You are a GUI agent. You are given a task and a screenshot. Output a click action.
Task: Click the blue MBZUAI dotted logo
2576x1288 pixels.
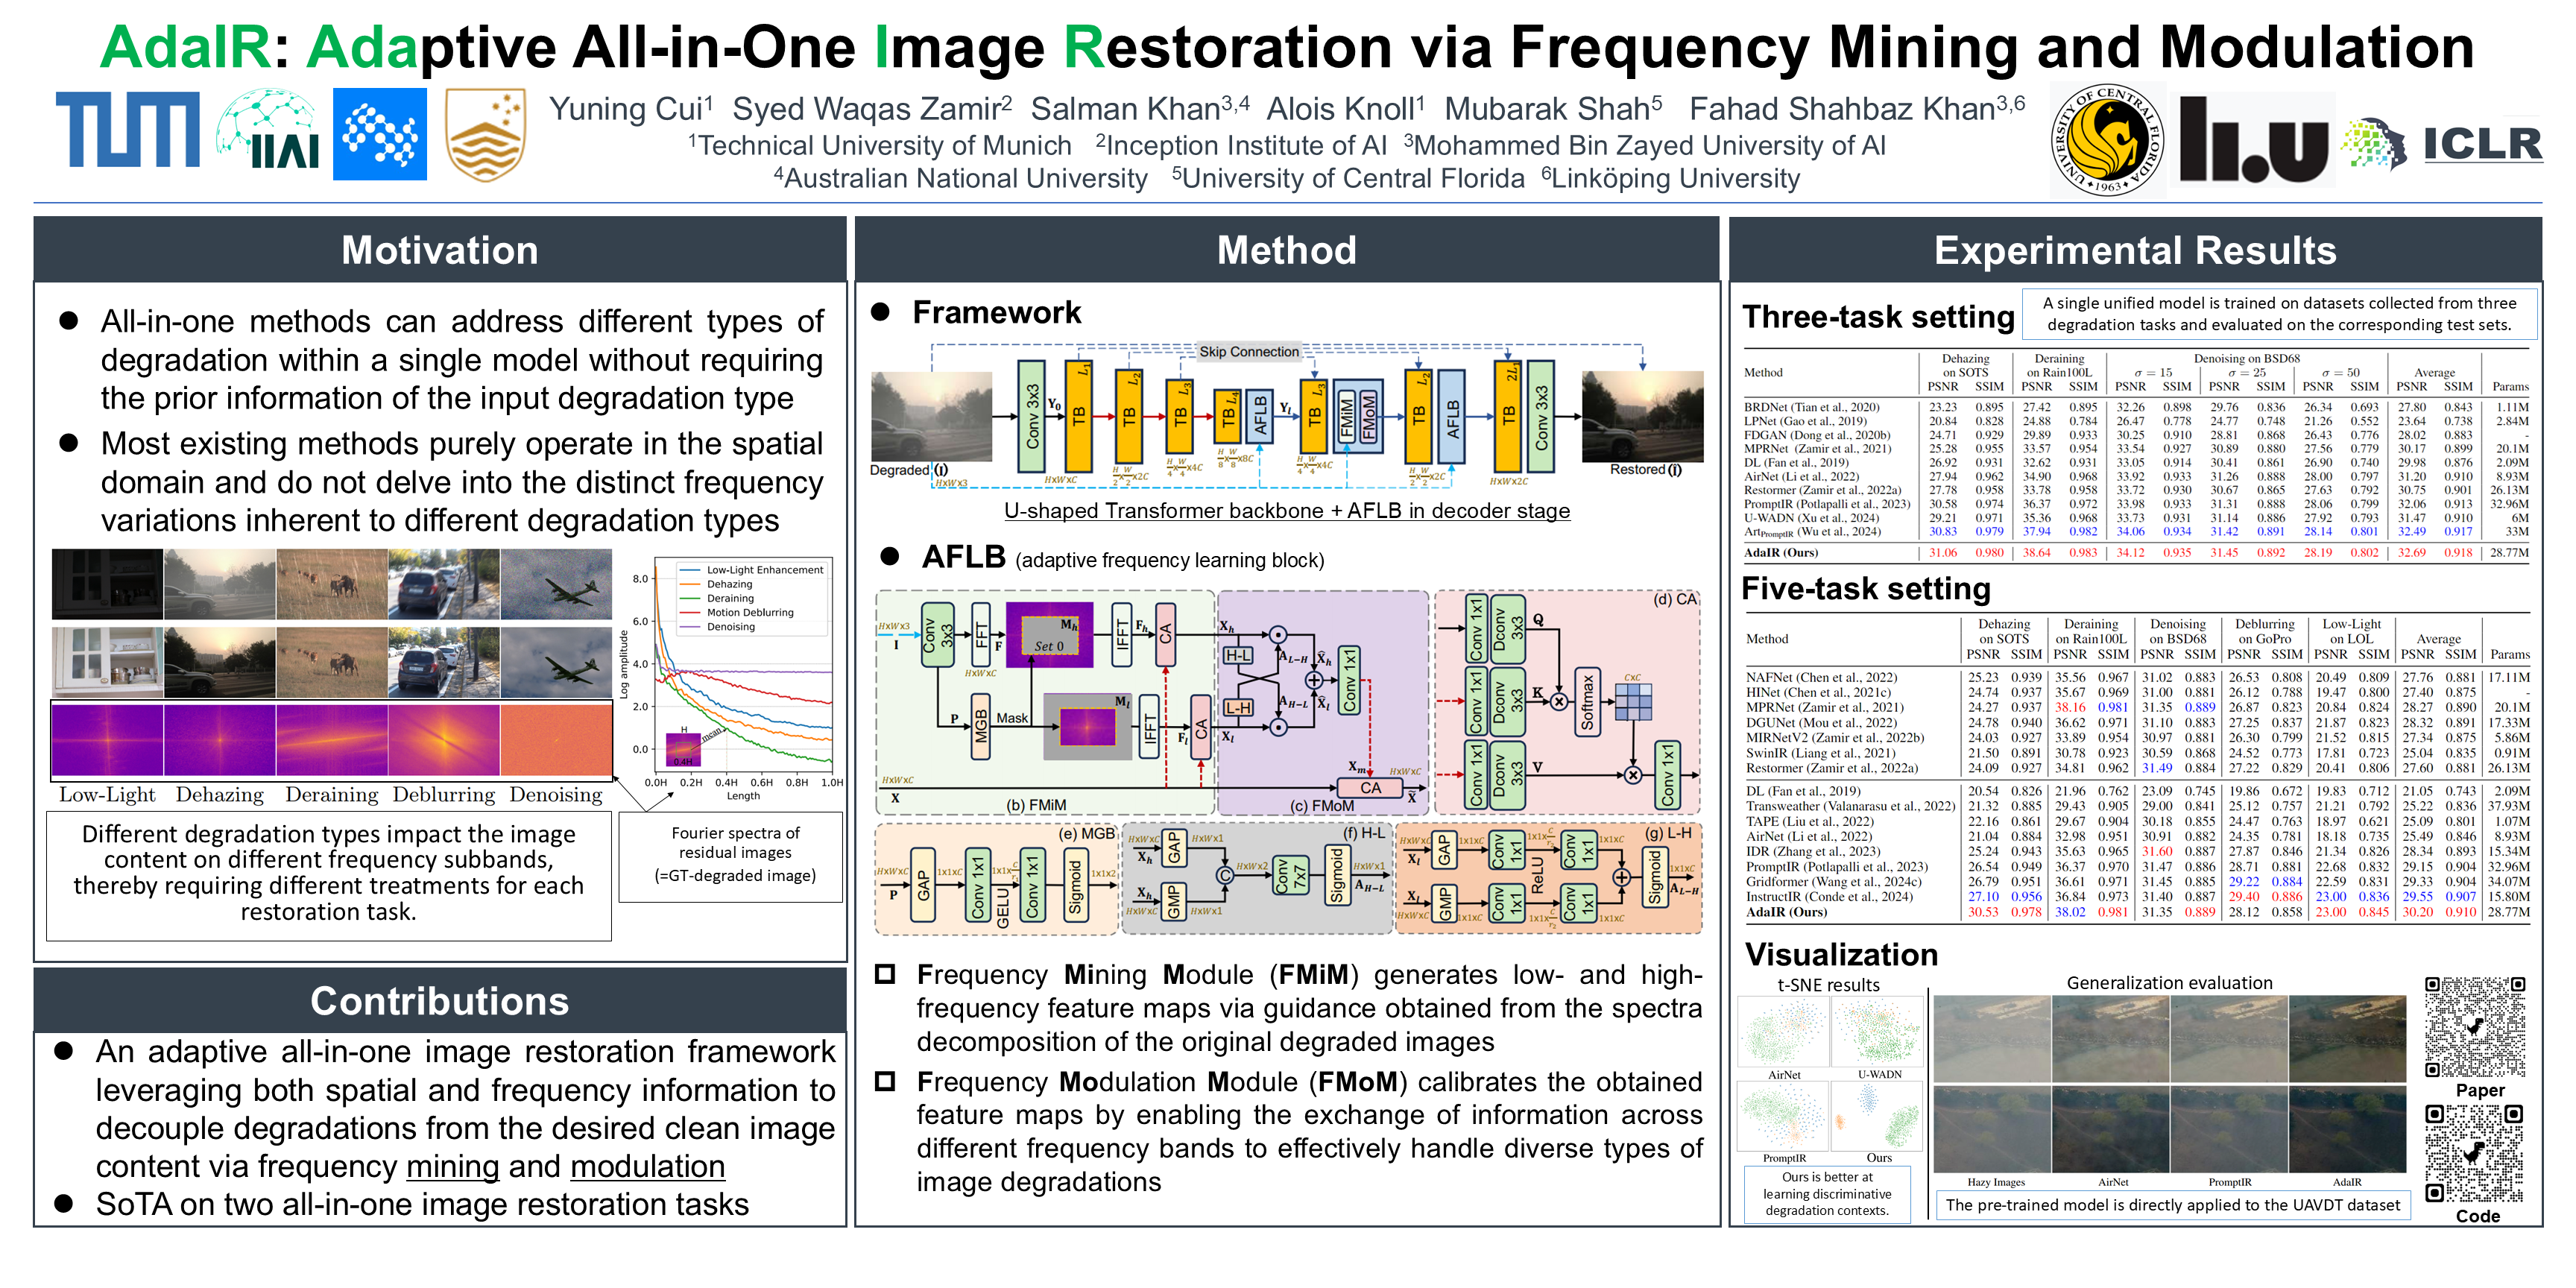[x=379, y=134]
